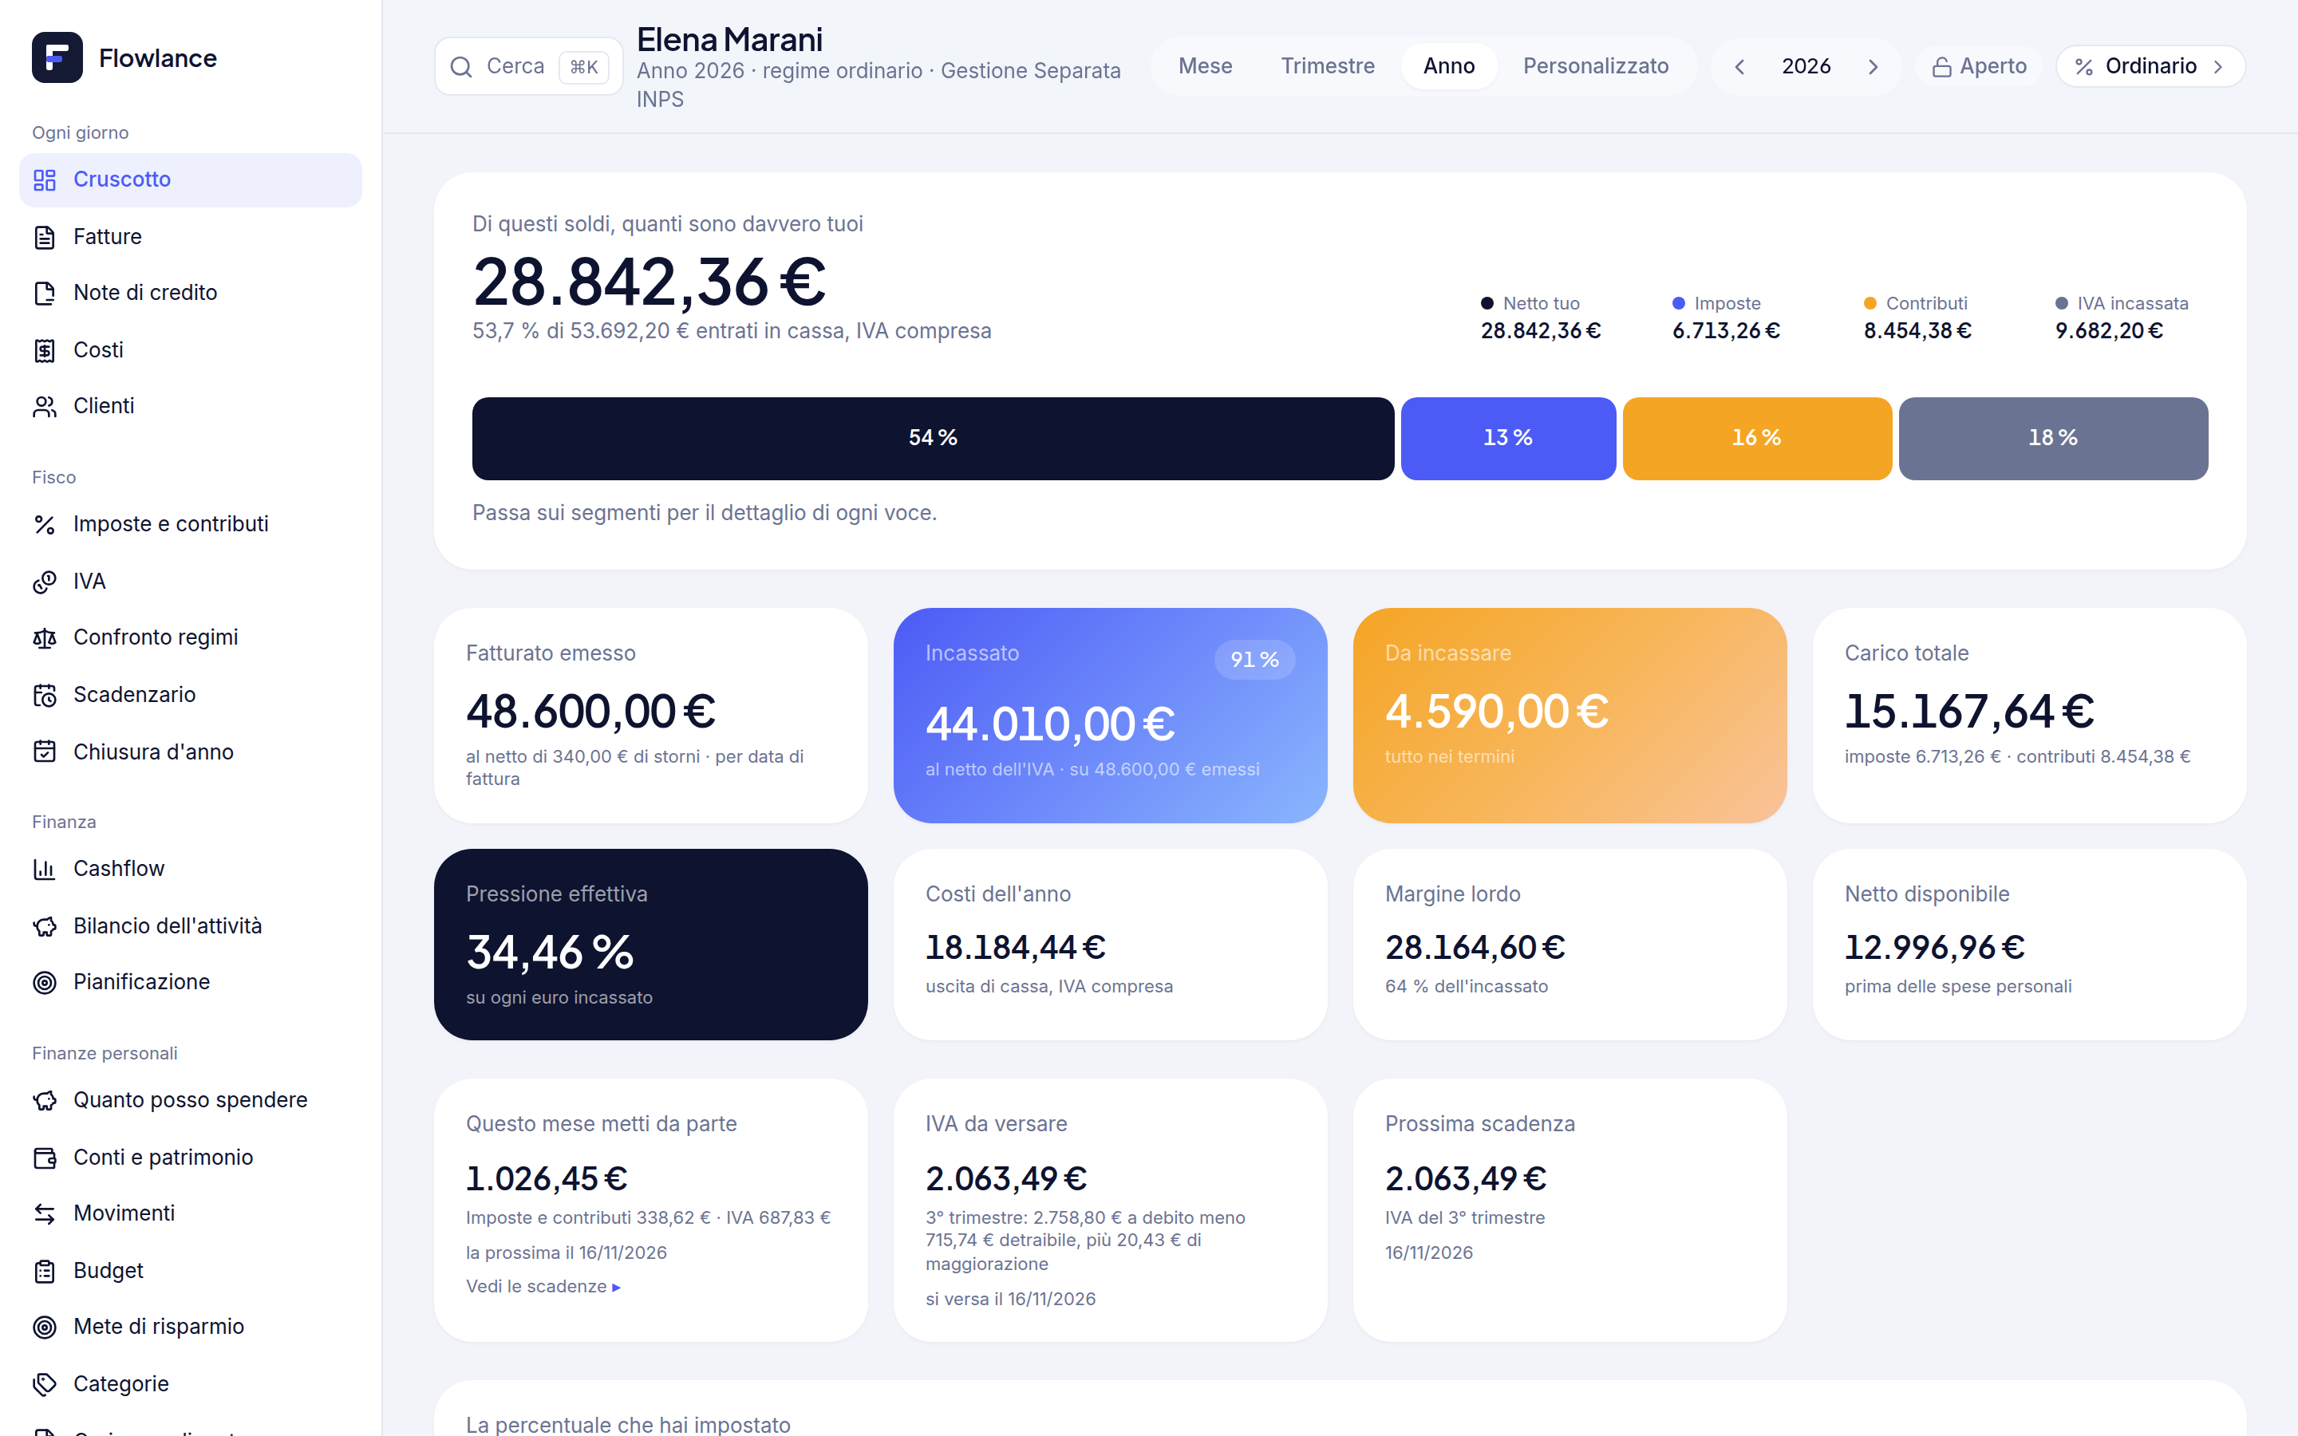This screenshot has width=2298, height=1436.
Task: Click the Categorie tag icon
Action: 45,1385
